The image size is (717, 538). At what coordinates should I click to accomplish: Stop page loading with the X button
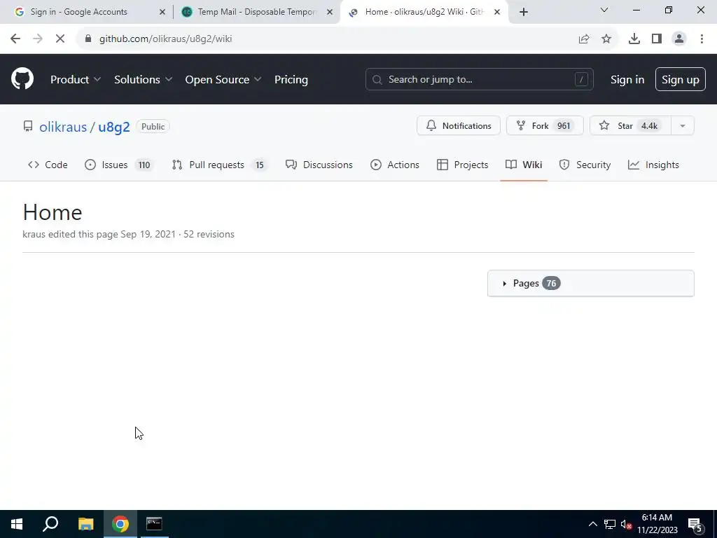point(60,39)
